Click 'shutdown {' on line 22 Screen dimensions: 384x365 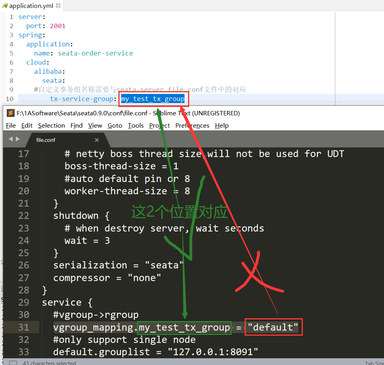pos(82,216)
